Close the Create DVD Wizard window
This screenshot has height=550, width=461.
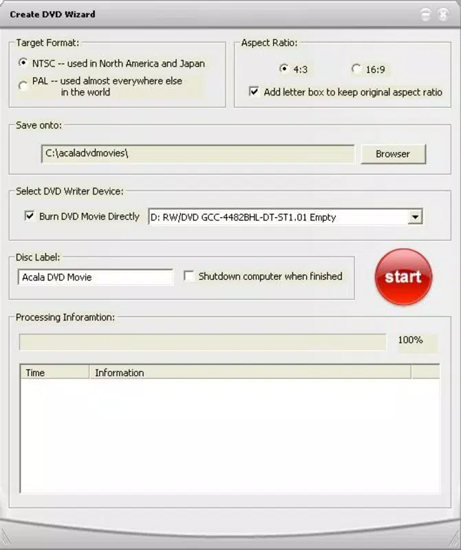[443, 14]
